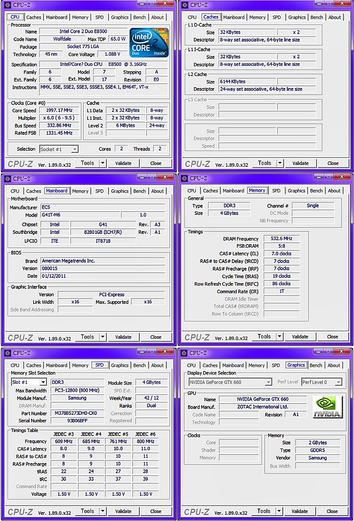Open the About tab in the Caches tab window

point(335,17)
